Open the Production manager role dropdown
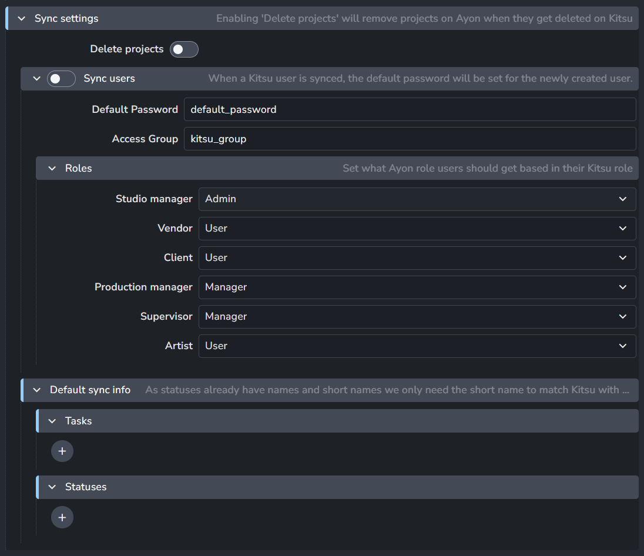The width and height of the screenshot is (644, 556). coord(417,287)
